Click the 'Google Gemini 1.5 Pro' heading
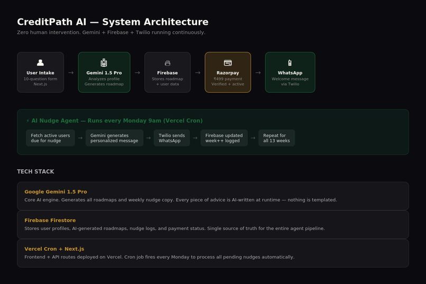Screen dimensions: 426x284 55,191
